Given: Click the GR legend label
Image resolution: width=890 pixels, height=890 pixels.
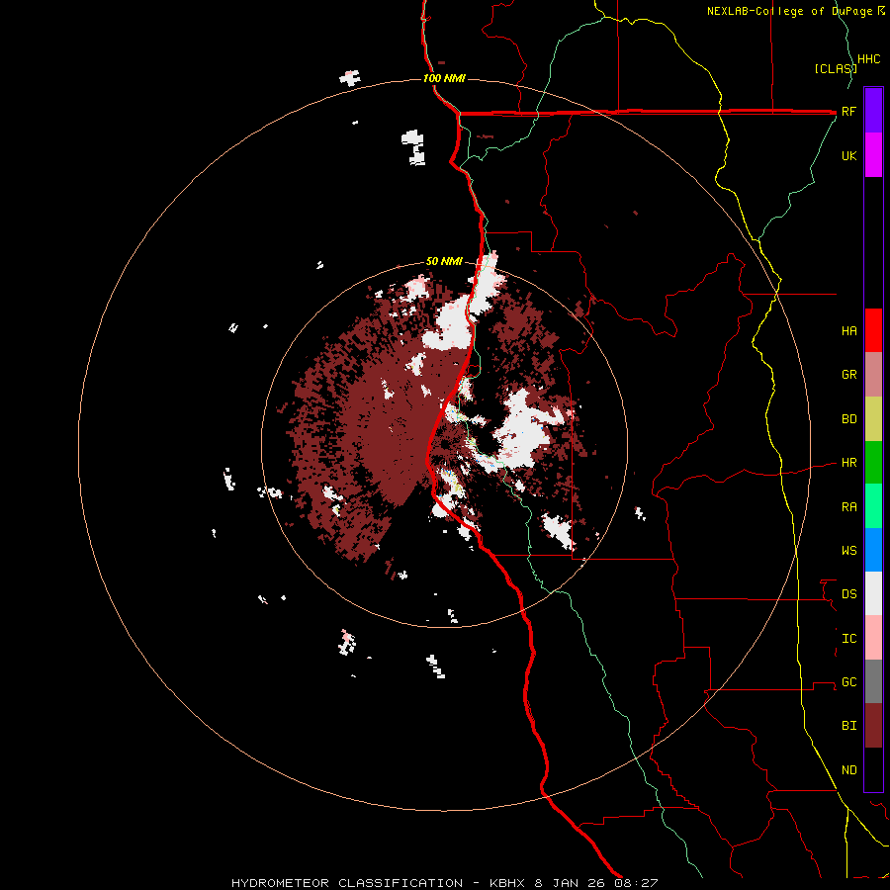Looking at the screenshot, I should pos(849,375).
